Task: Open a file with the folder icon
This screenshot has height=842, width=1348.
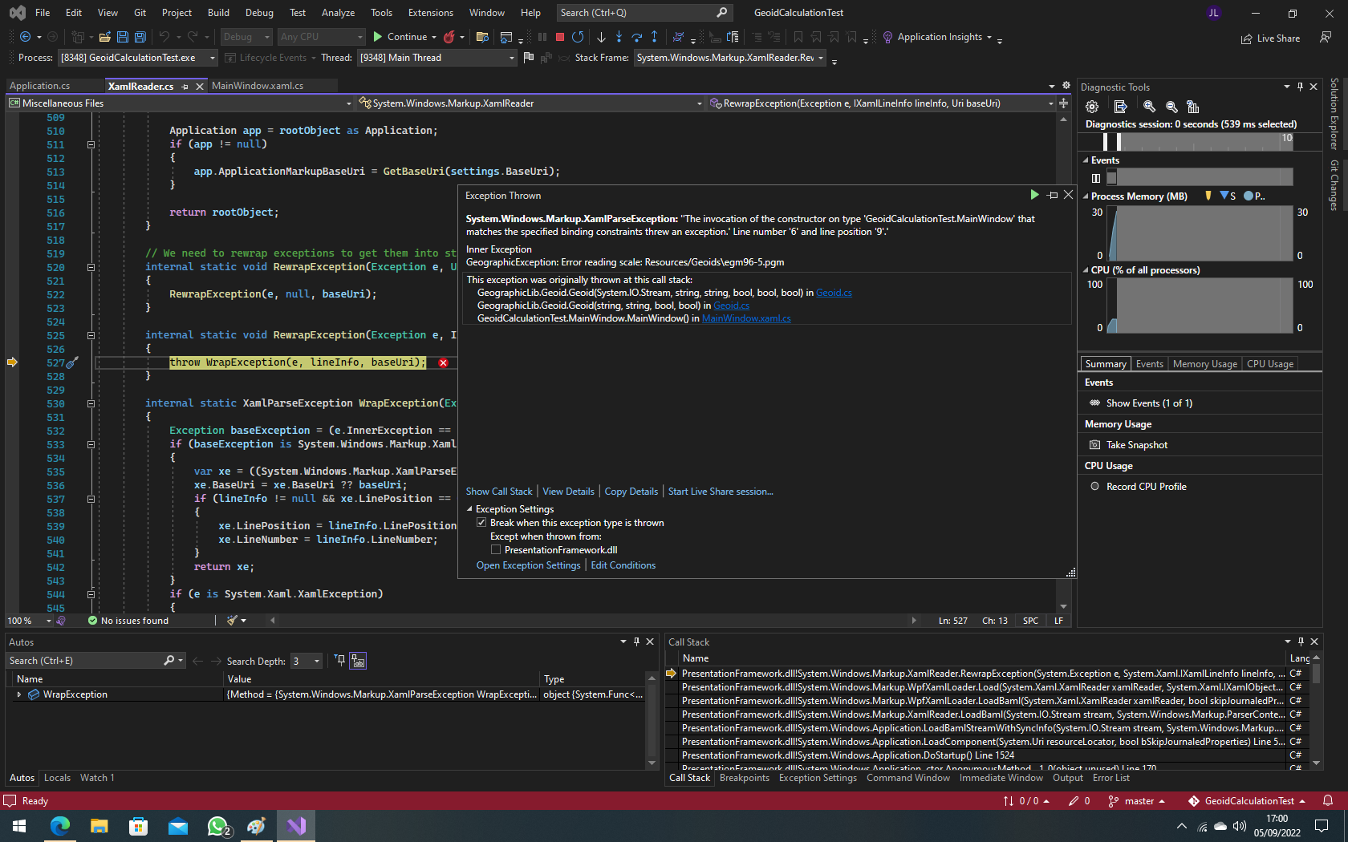Action: point(104,37)
